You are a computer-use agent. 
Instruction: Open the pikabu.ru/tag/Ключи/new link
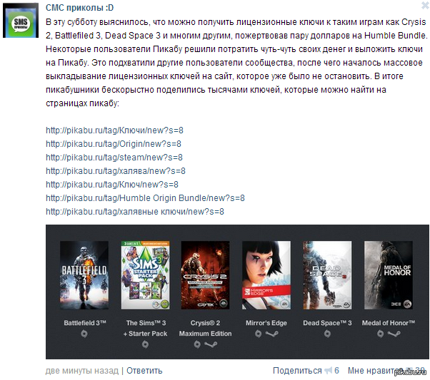coord(114,130)
